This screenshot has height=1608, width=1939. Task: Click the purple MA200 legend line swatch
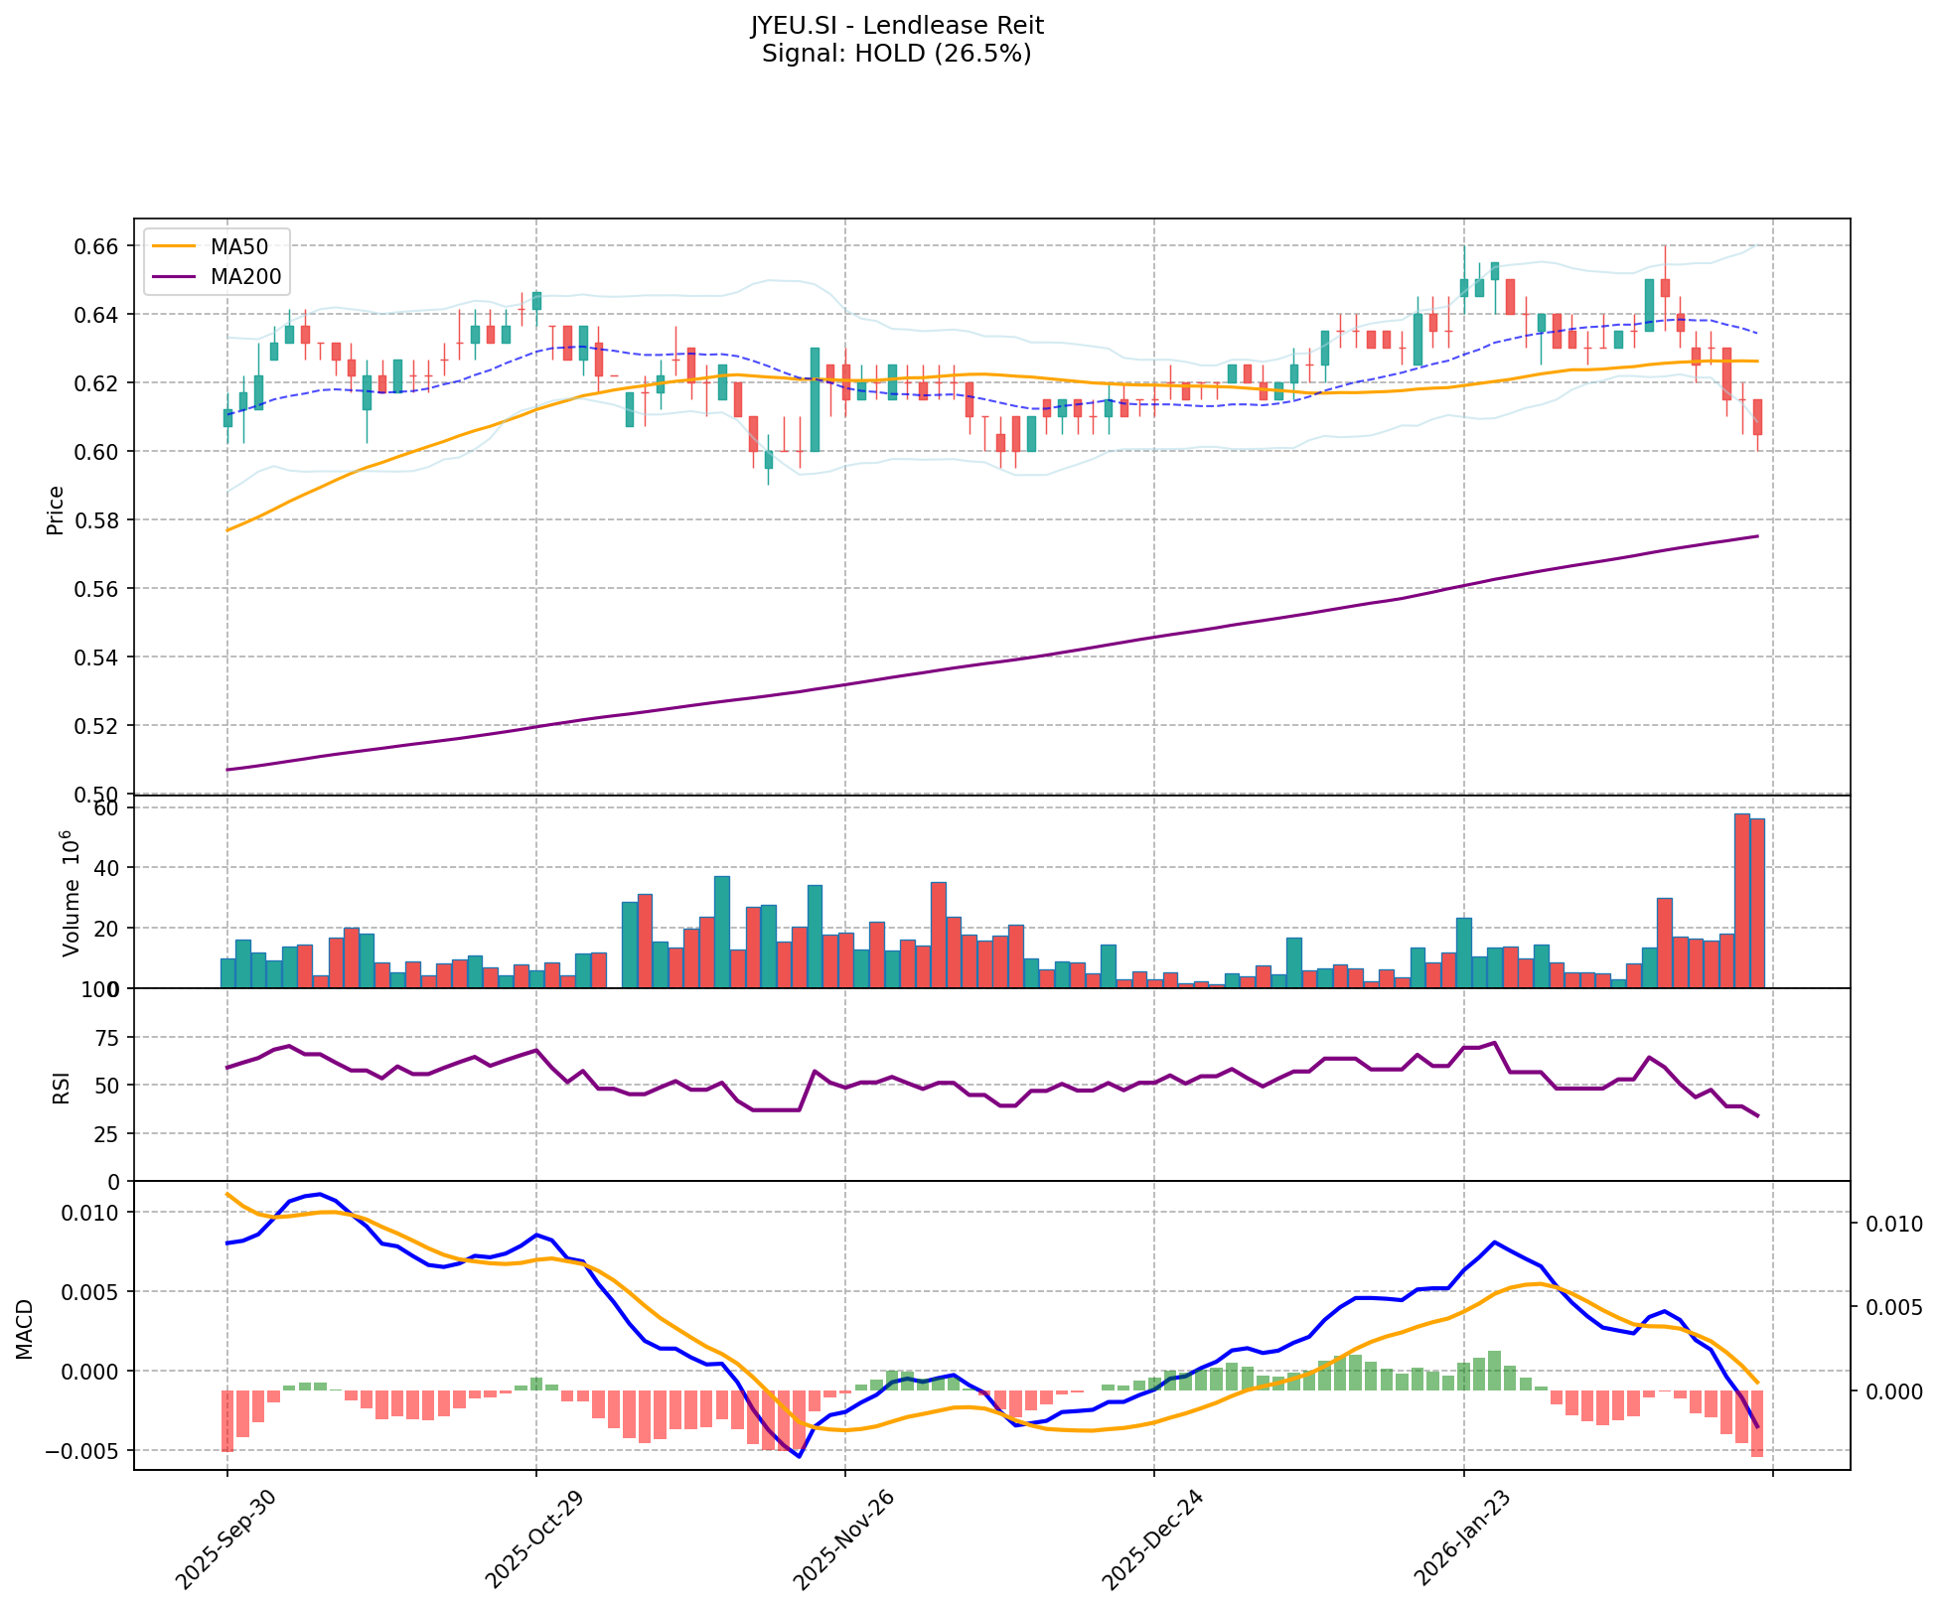(x=175, y=277)
